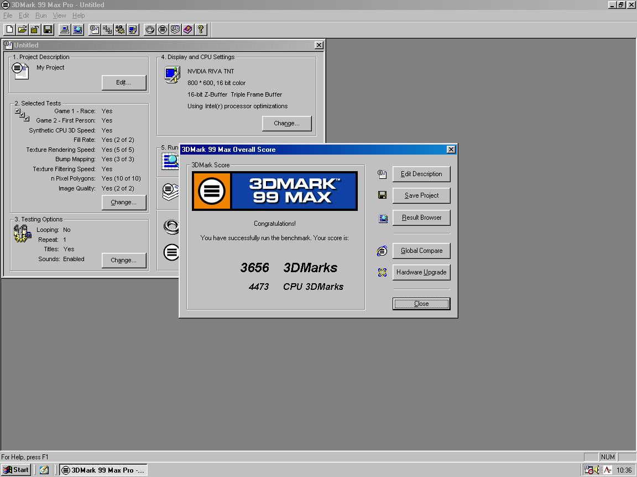Click the close project folder icon
Screen dimensions: 637x477
(x=35, y=29)
